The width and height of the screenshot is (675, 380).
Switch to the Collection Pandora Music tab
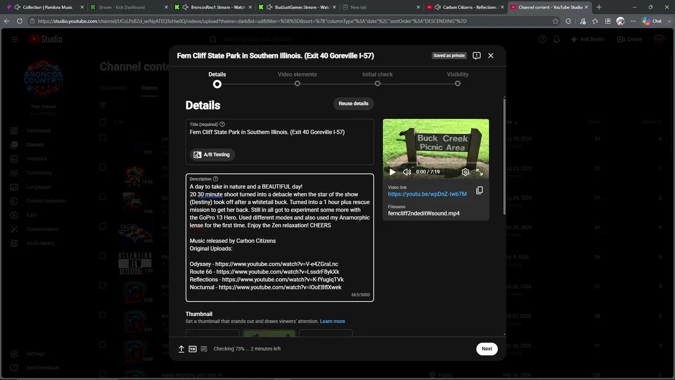pyautogui.click(x=45, y=7)
